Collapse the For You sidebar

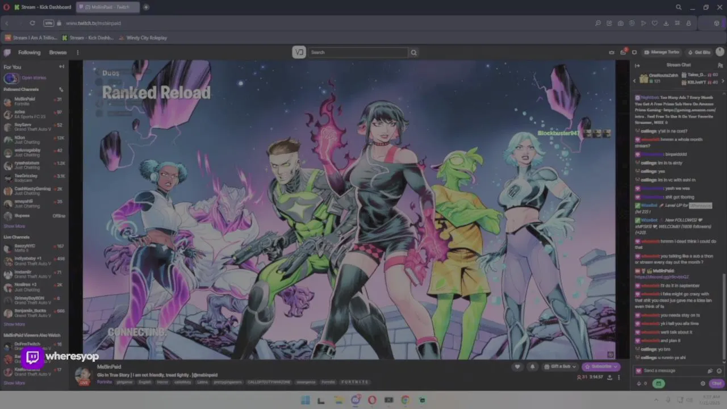[x=61, y=66]
